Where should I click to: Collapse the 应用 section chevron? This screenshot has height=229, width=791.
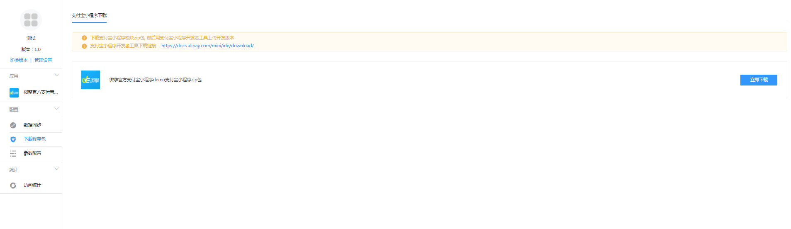57,76
